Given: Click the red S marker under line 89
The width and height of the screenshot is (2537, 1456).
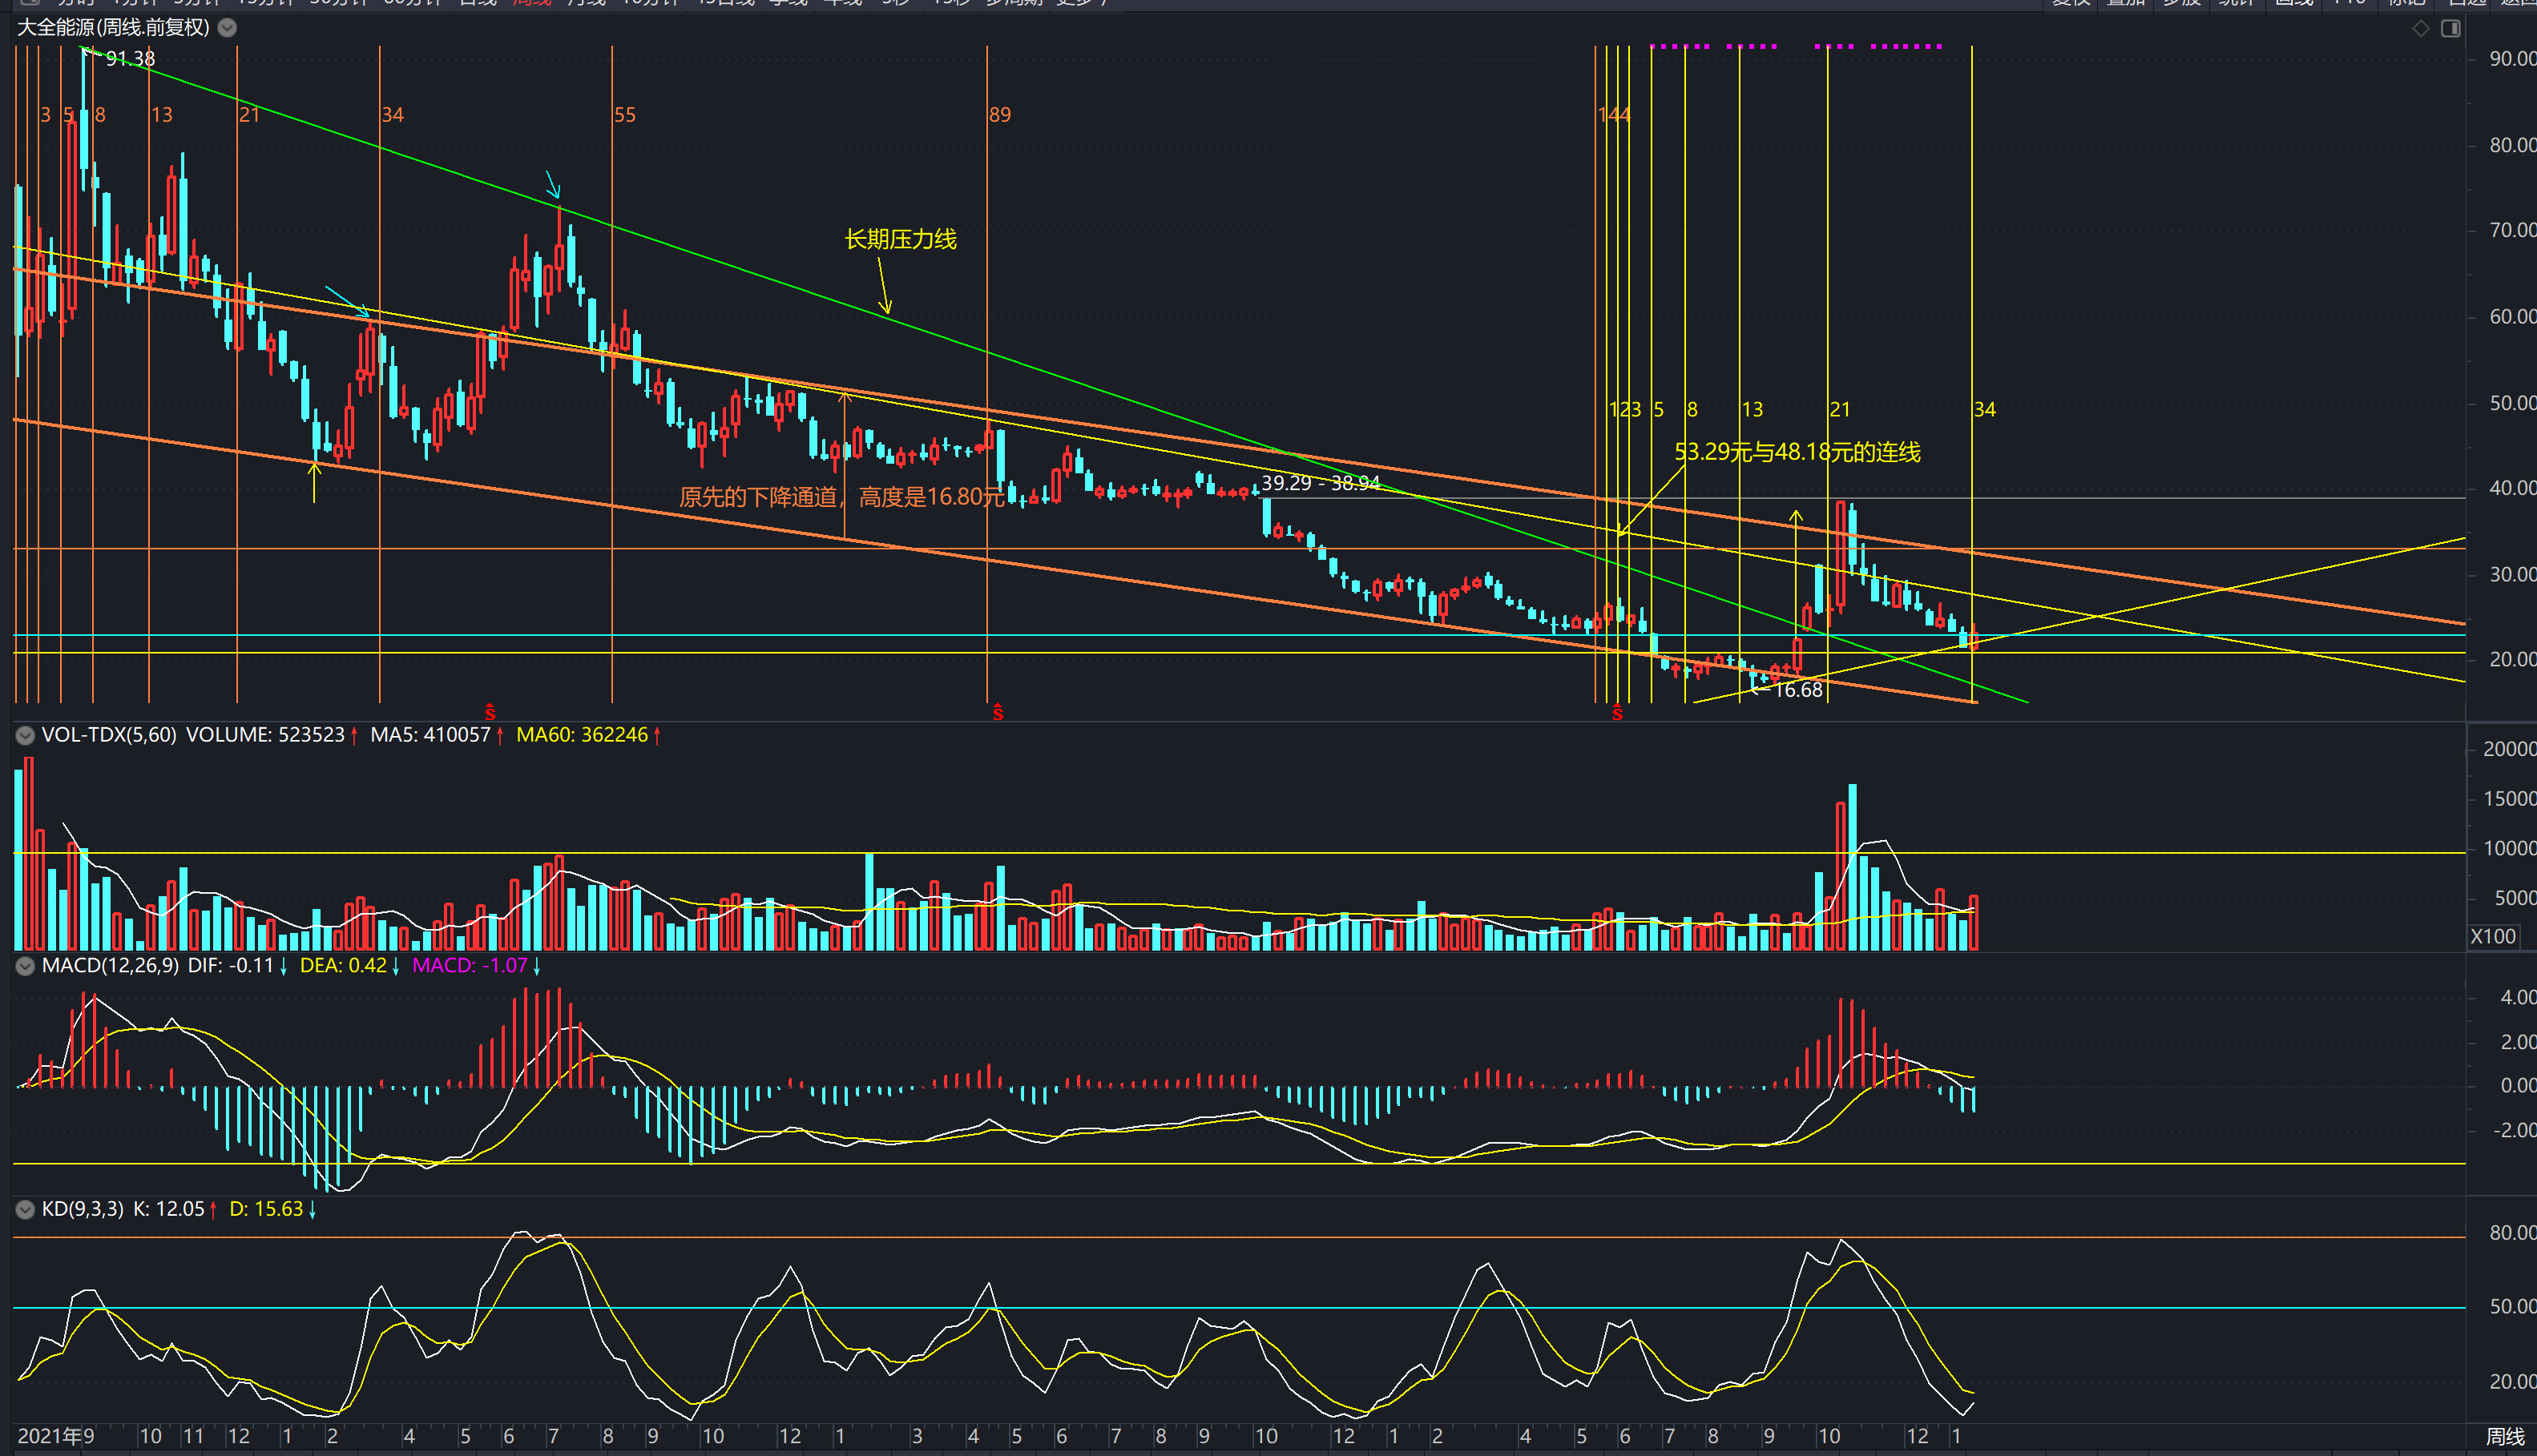Looking at the screenshot, I should coord(998,712).
